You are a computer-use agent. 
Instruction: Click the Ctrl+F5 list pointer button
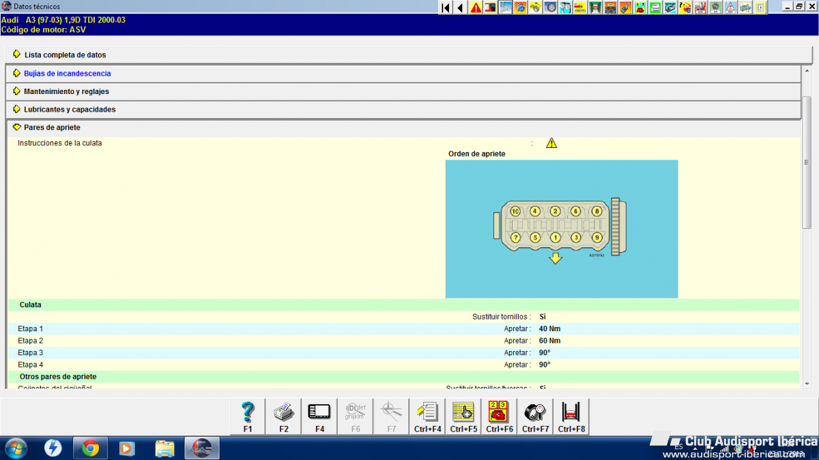(464, 417)
